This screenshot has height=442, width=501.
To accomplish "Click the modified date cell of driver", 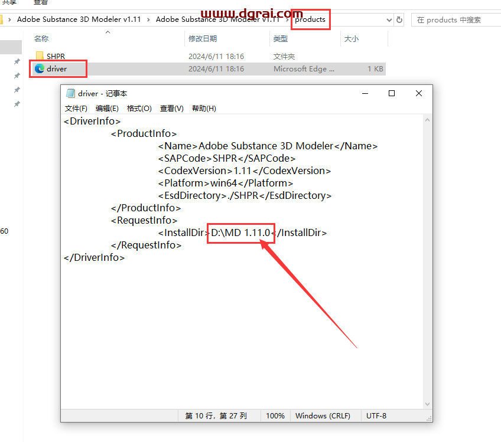I will tap(216, 69).
